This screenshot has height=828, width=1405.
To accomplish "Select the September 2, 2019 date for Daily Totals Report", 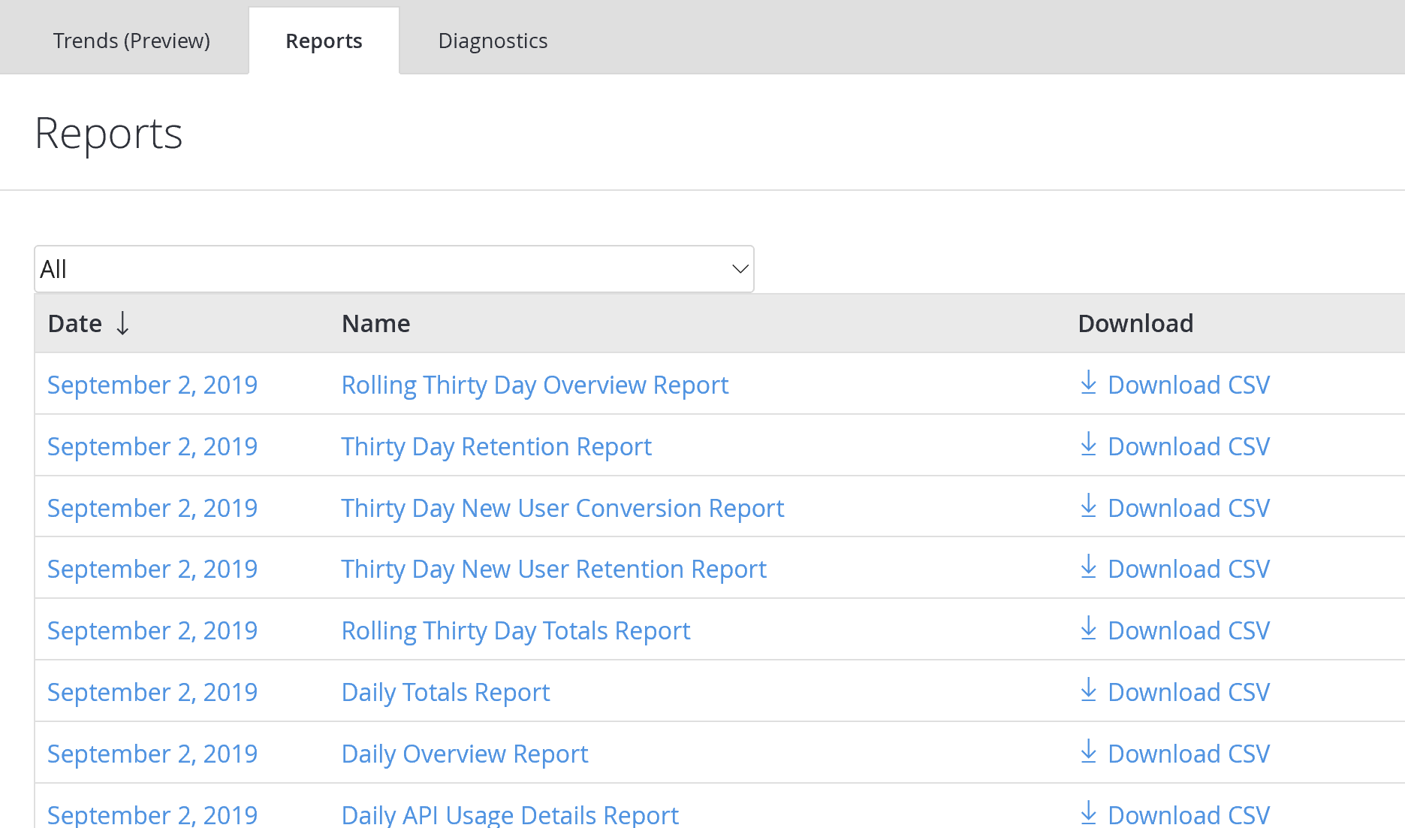I will click(152, 691).
